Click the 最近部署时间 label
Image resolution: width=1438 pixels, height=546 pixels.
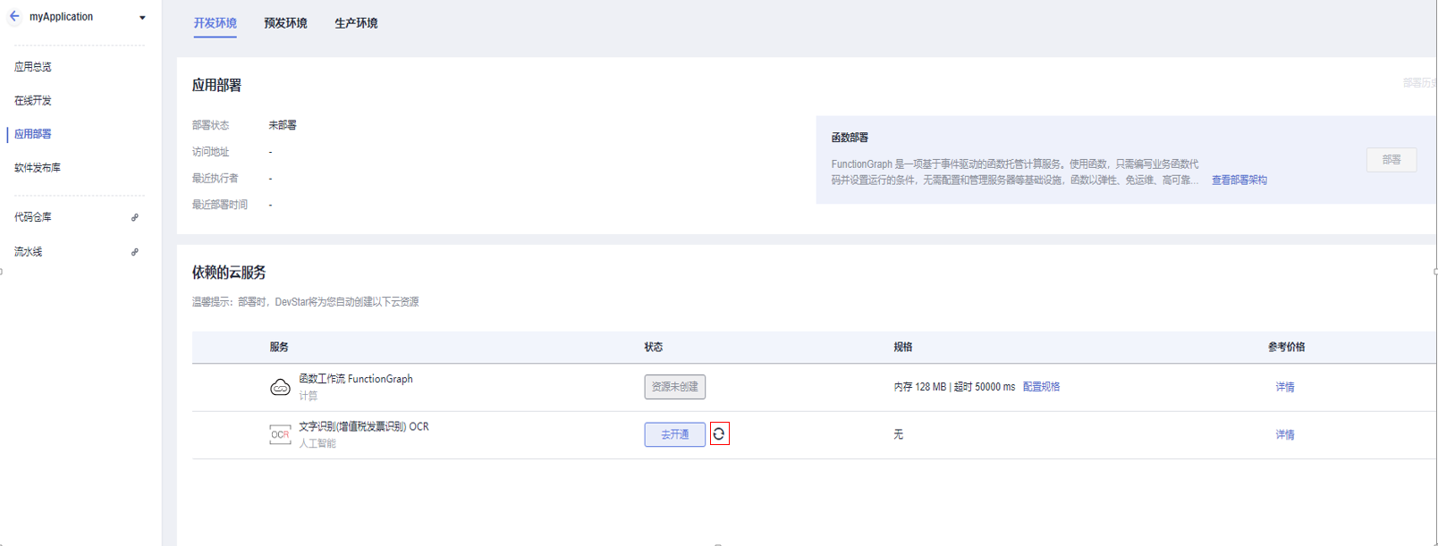pos(220,205)
